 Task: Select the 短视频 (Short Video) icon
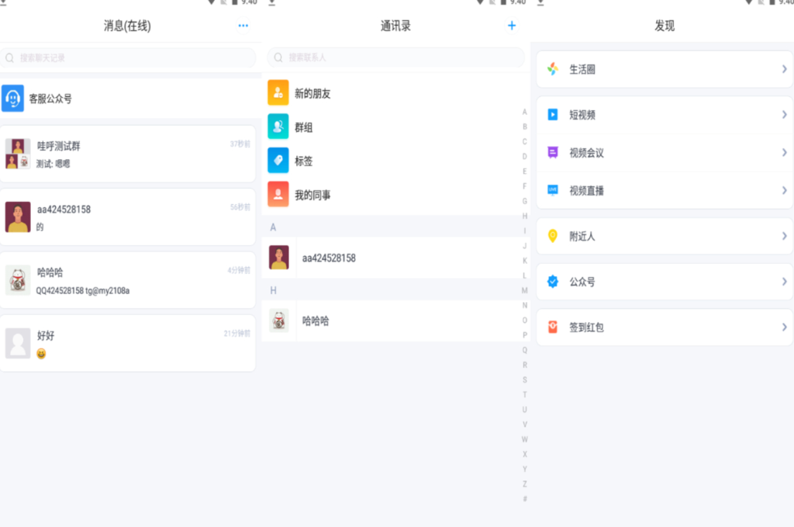[x=552, y=115]
